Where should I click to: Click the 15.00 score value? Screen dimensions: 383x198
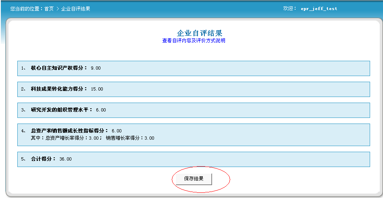97,89
